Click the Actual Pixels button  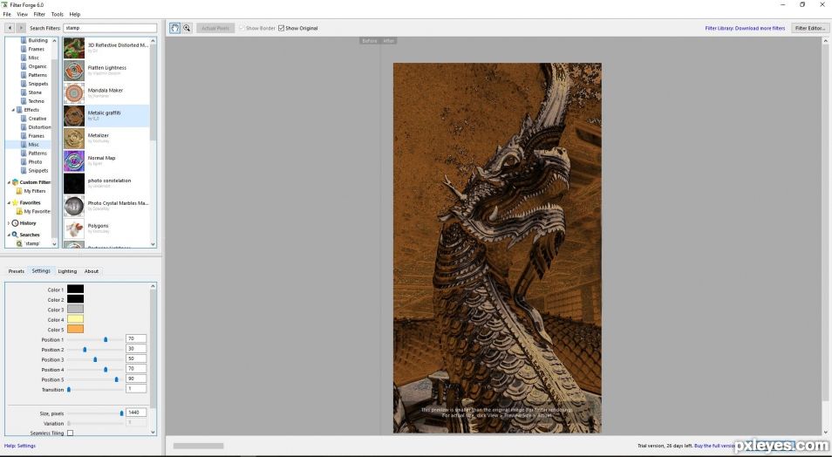click(x=215, y=28)
